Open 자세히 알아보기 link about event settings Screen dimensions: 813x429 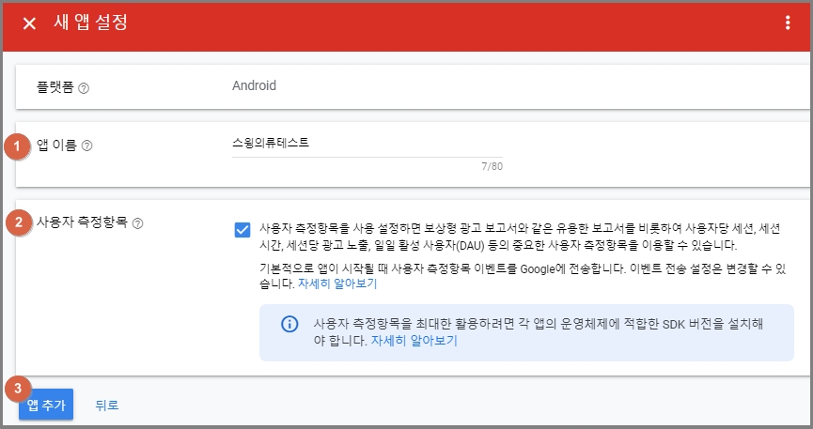pos(337,283)
